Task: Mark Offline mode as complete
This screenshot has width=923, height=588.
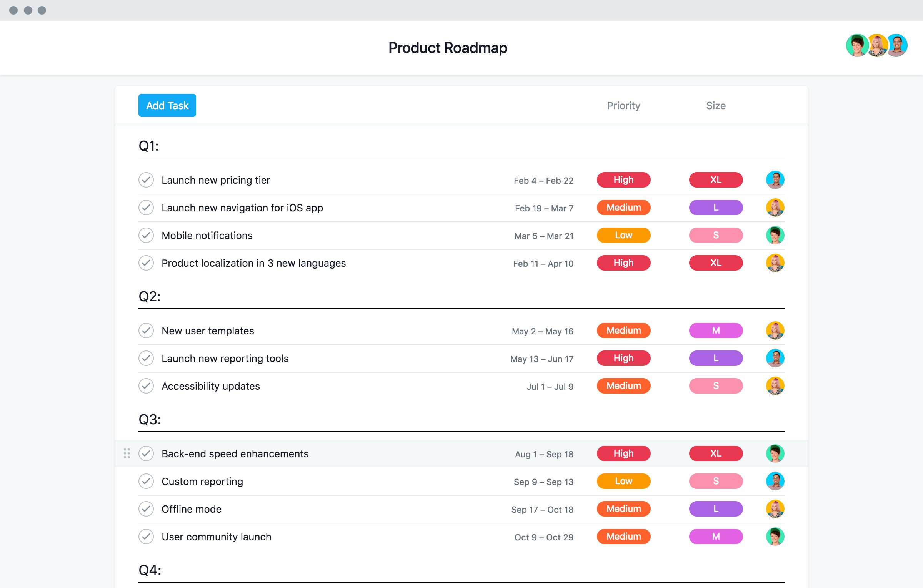Action: point(146,509)
